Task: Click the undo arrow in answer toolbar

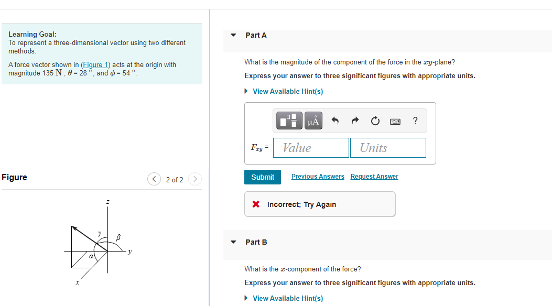Action: tap(335, 120)
